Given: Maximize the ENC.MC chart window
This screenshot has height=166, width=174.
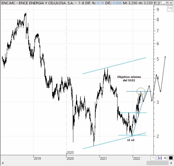Looking at the screenshot, I should tap(167, 3).
